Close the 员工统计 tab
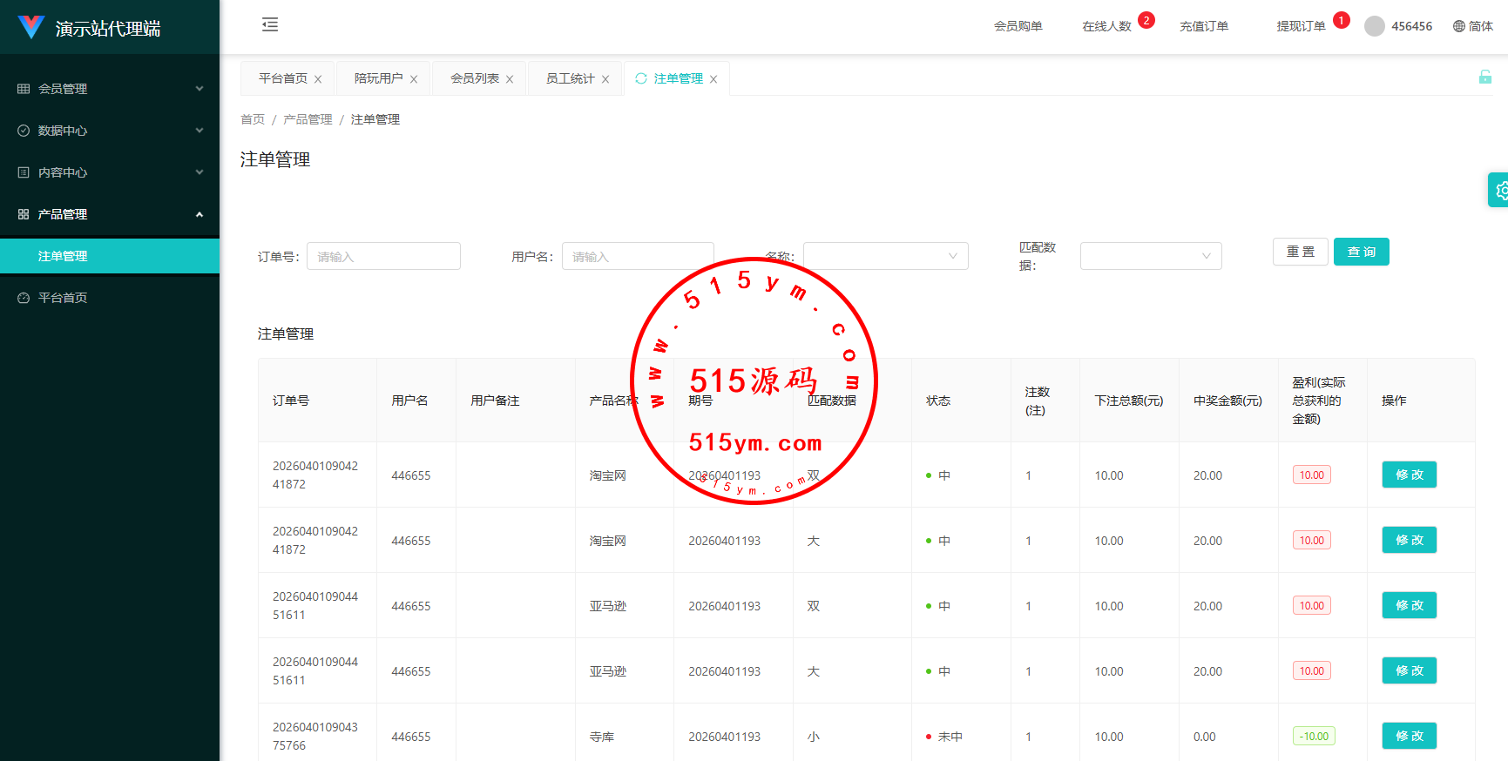1508x761 pixels. (605, 79)
